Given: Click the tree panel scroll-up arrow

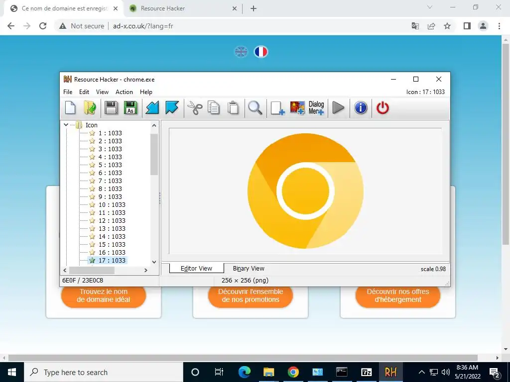Looking at the screenshot, I should 154,125.
